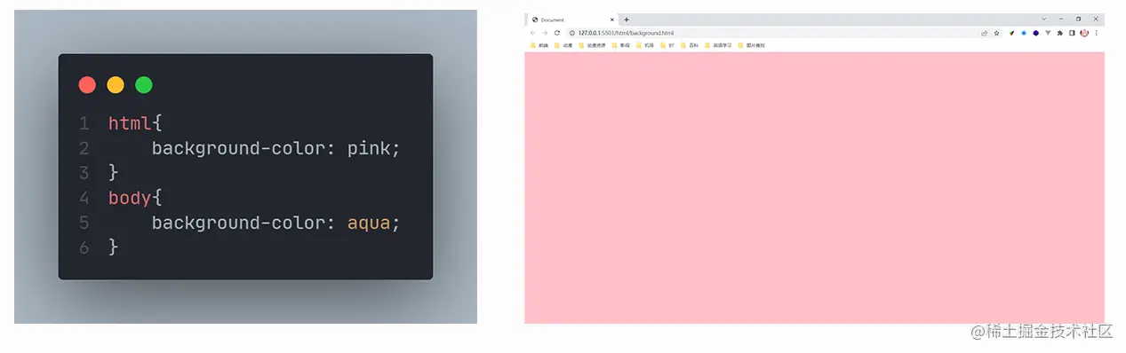Share this page via the share icon

(985, 33)
